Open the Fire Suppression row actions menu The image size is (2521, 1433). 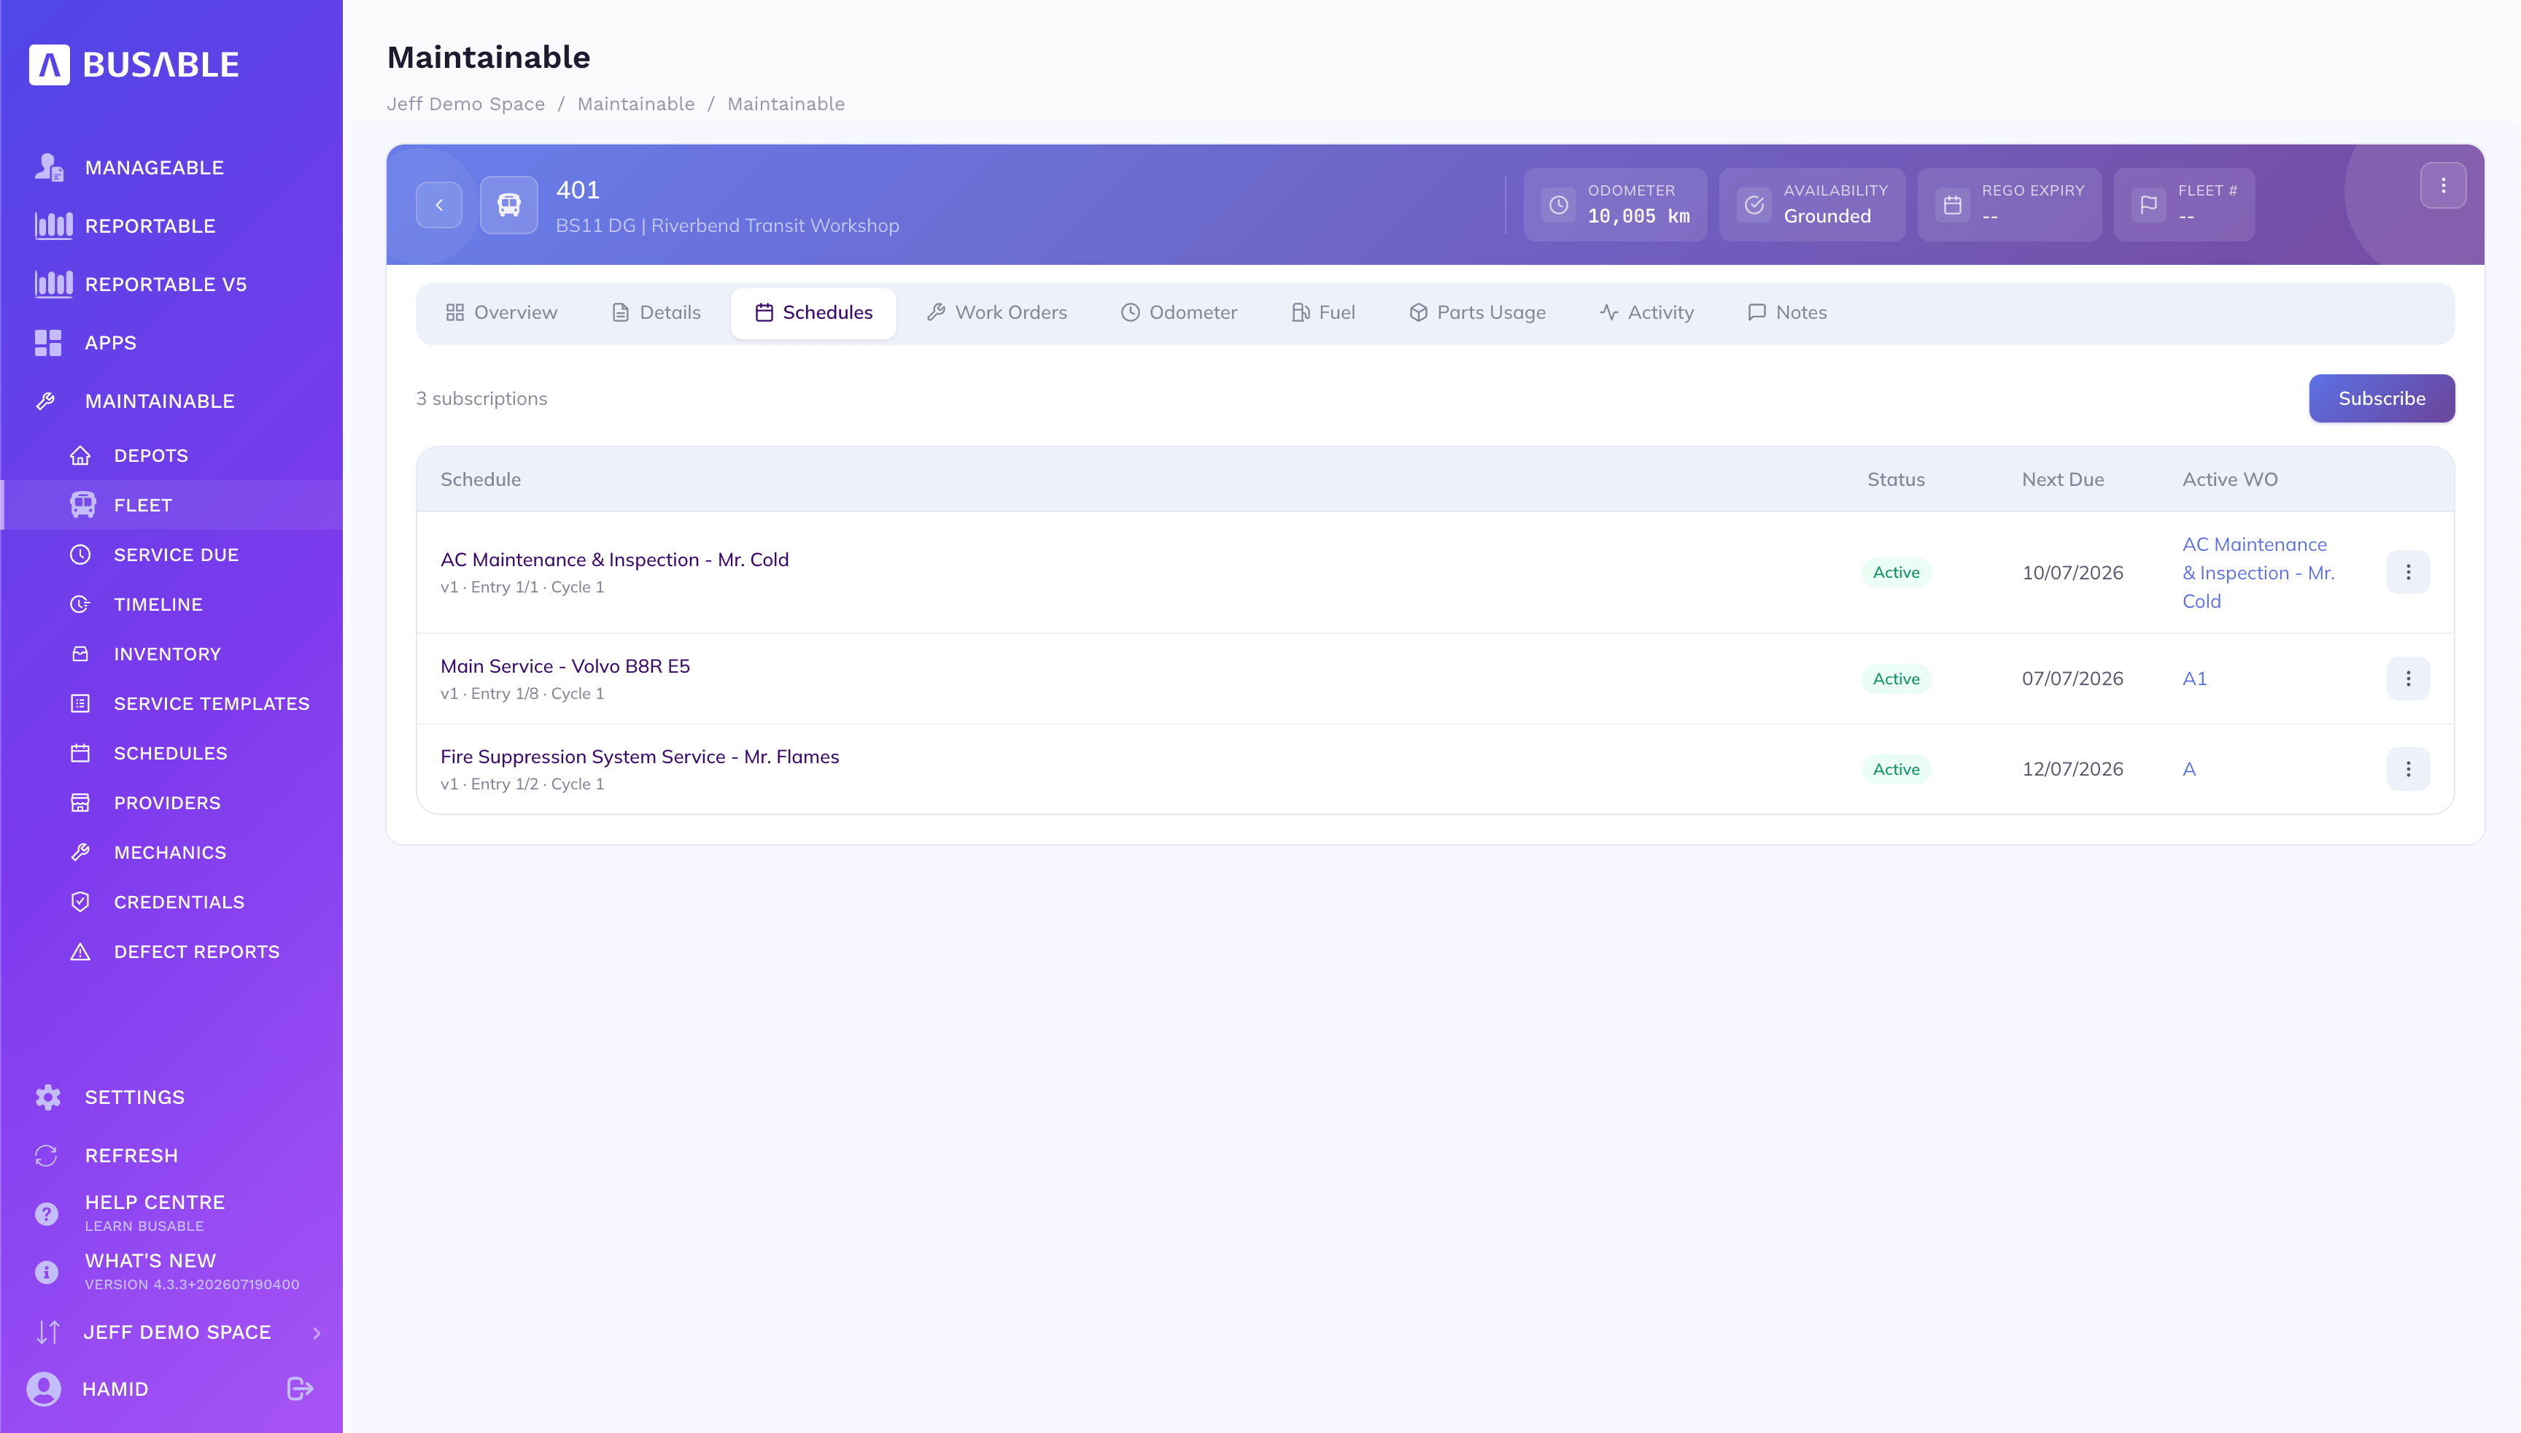click(x=2408, y=768)
